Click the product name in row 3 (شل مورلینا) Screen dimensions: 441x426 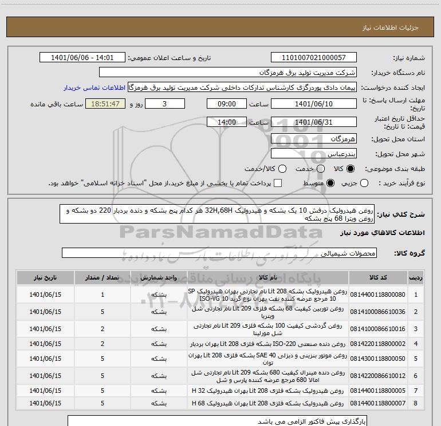268,329
